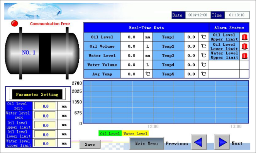Click the 1350 chart axis value

[x=77, y=102]
